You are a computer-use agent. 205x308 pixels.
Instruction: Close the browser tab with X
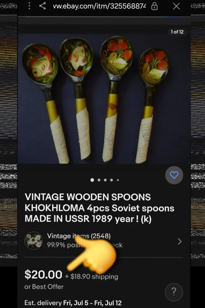(x=177, y=6)
